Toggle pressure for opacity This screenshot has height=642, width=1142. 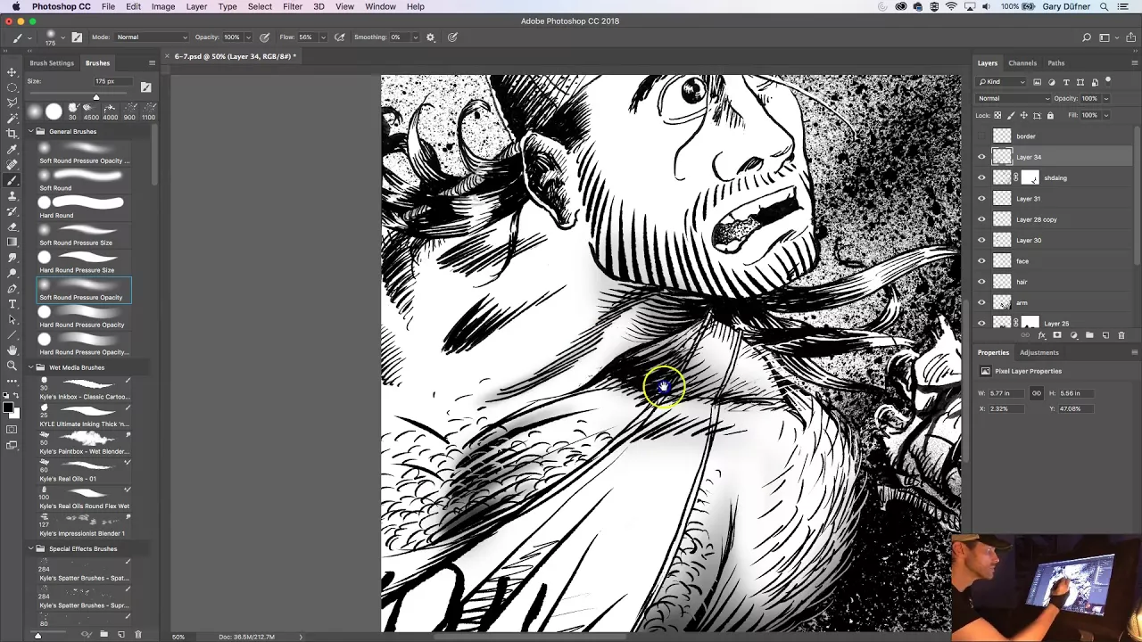265,37
